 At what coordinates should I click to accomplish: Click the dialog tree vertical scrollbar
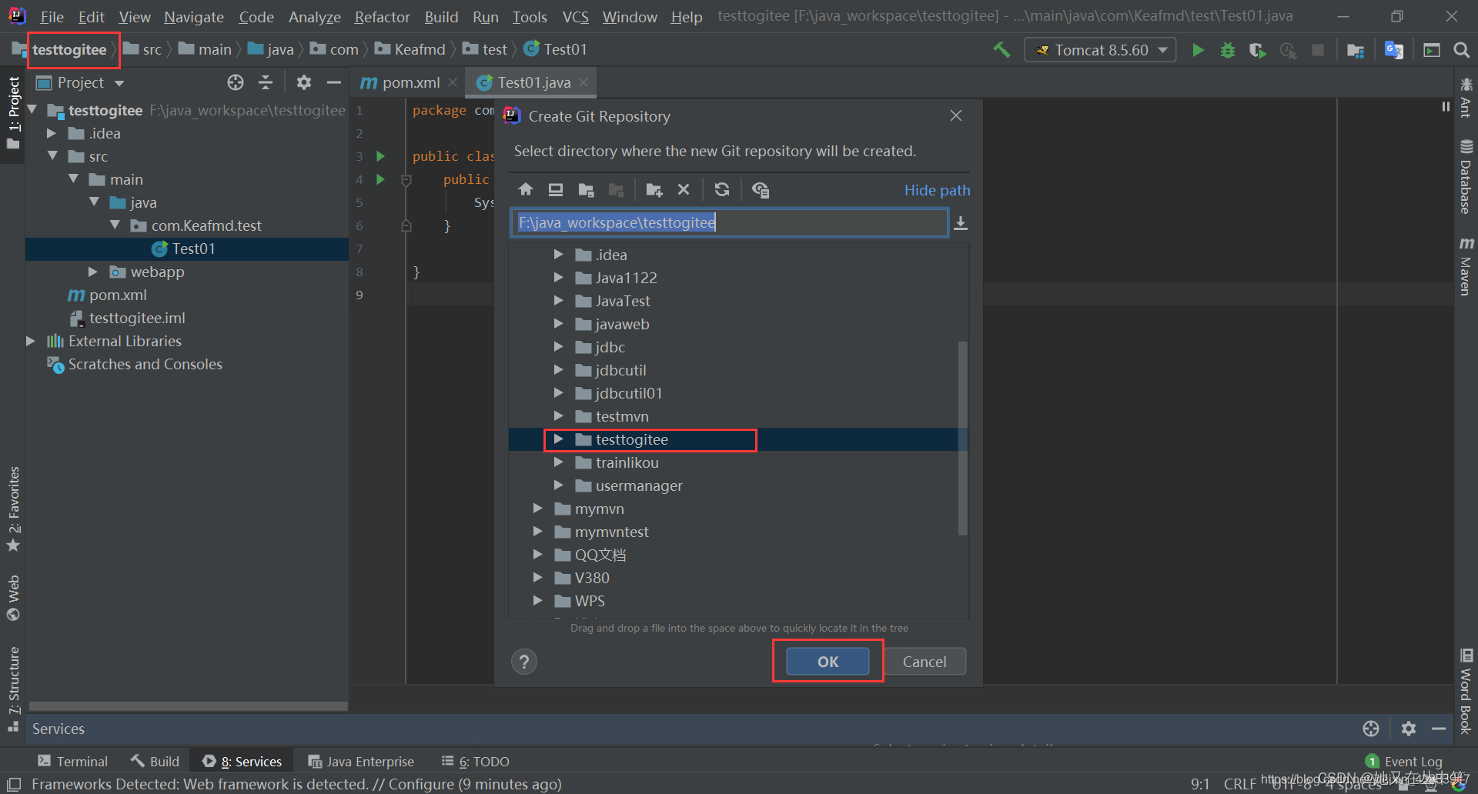pyautogui.click(x=962, y=438)
